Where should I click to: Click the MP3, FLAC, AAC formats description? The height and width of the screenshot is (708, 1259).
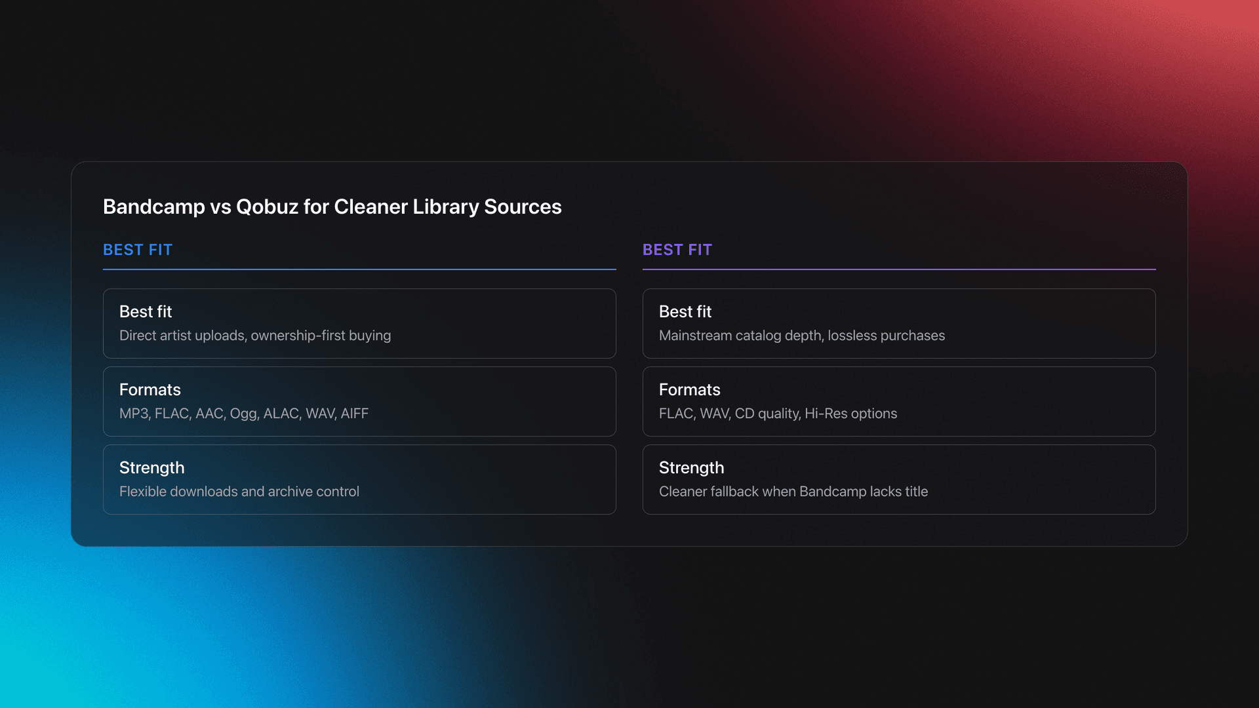pos(244,413)
